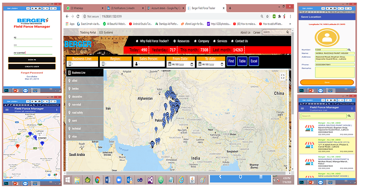Open overflow menu on the phone map screen

(57, 110)
